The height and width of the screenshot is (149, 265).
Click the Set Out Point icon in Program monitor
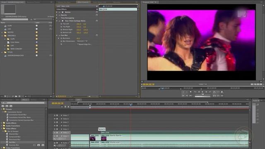tap(187, 92)
